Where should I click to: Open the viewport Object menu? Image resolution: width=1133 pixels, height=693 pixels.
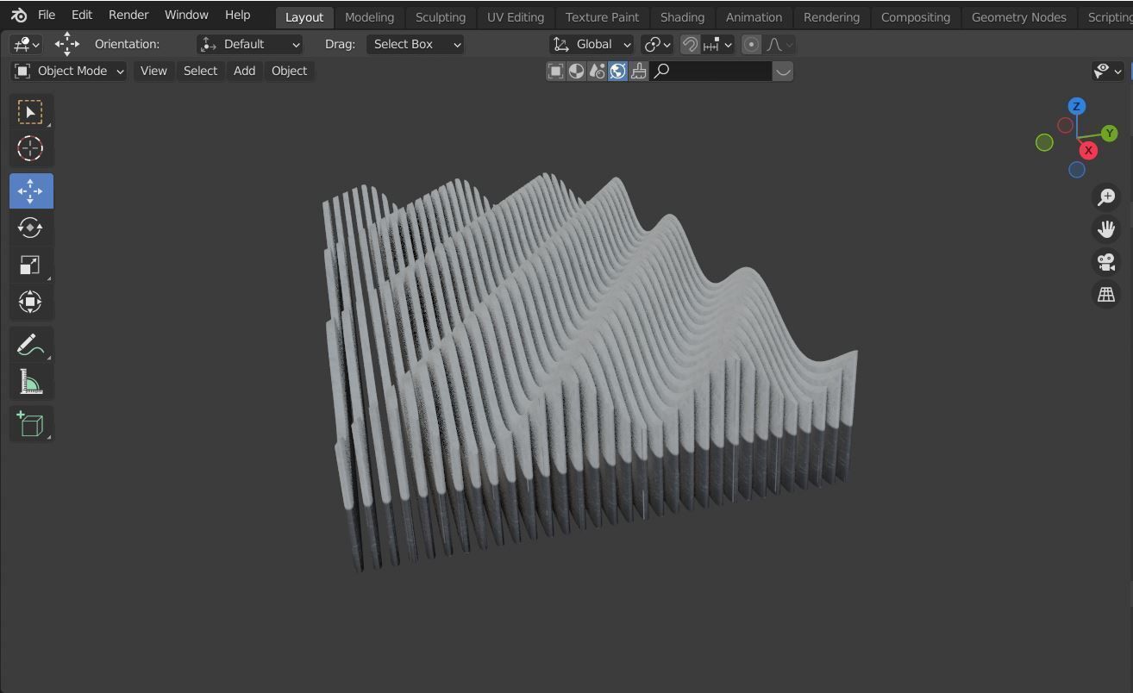click(289, 71)
